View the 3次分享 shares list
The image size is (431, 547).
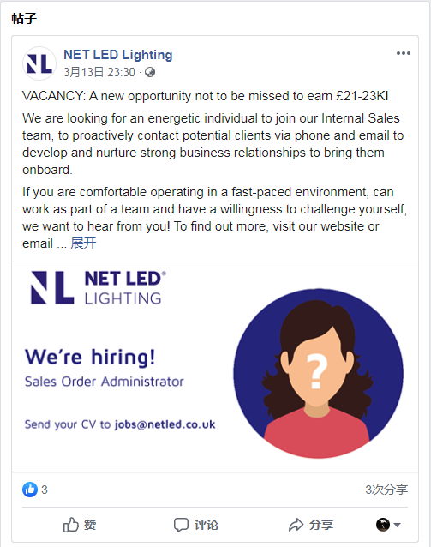[x=386, y=490]
